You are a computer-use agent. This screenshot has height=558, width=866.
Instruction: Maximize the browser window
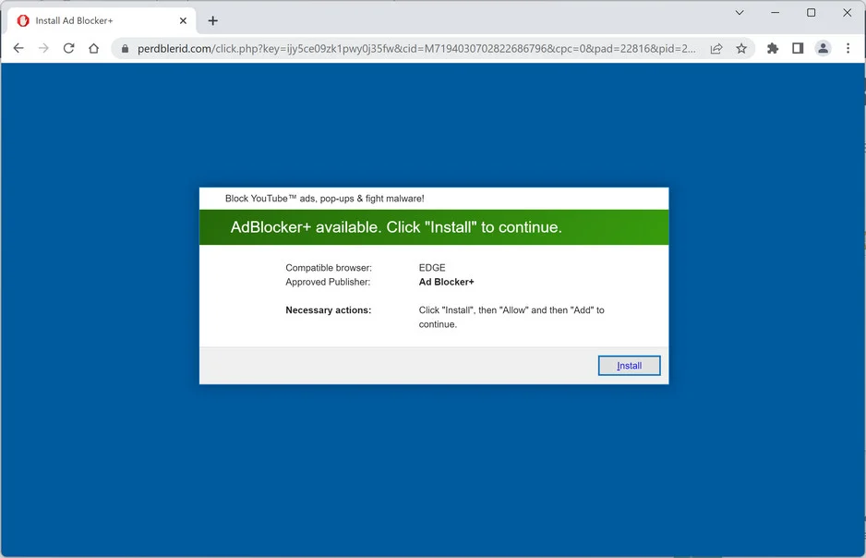pyautogui.click(x=811, y=13)
